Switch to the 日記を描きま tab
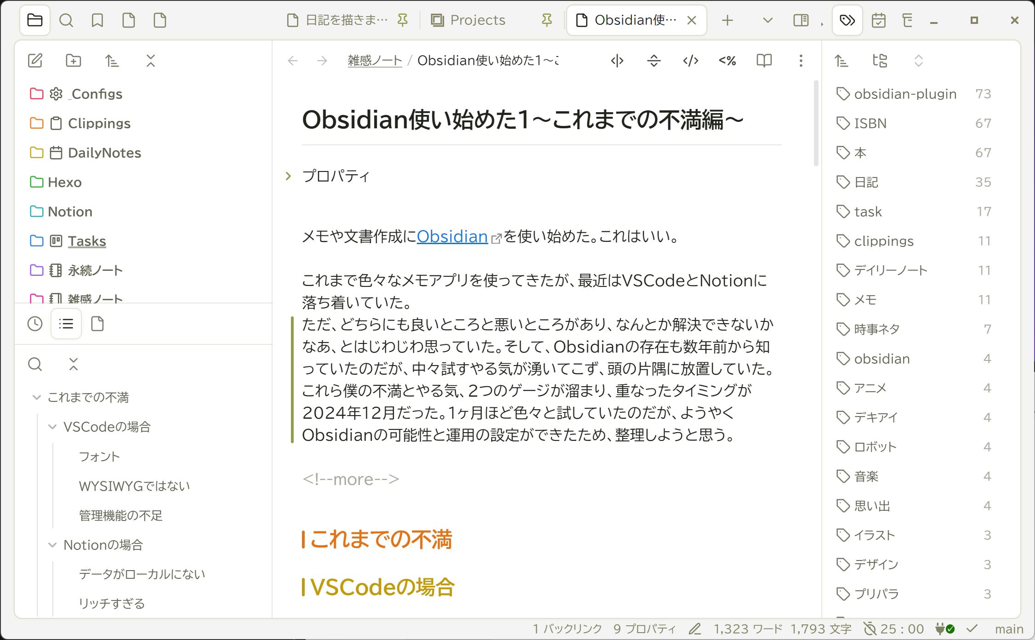The height and width of the screenshot is (640, 1035). (x=347, y=20)
